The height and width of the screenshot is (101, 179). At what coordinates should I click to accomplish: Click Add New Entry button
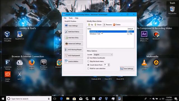click(x=74, y=38)
